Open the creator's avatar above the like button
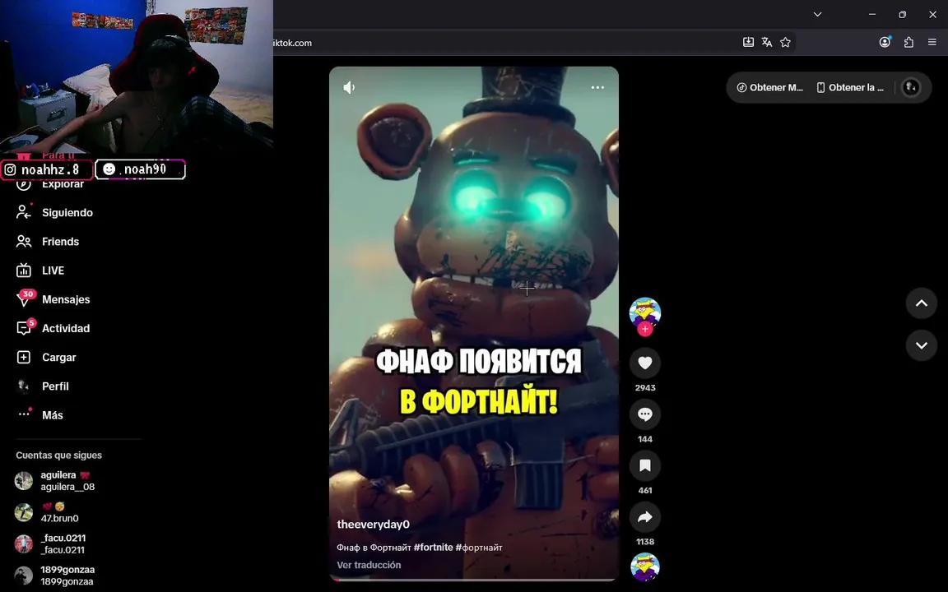This screenshot has width=948, height=592. pos(645,312)
